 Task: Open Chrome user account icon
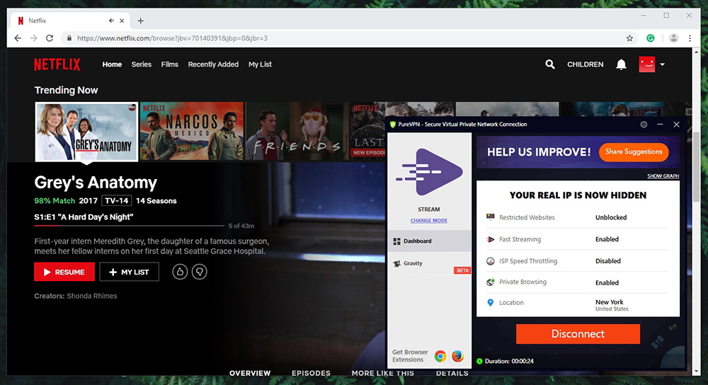673,38
